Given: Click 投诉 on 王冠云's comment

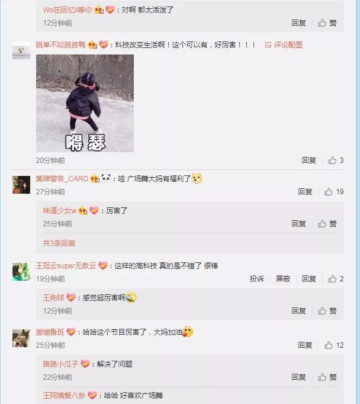Looking at the screenshot, I should [256, 278].
